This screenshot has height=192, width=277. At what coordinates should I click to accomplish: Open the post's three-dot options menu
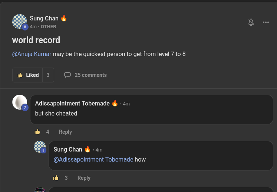266,22
